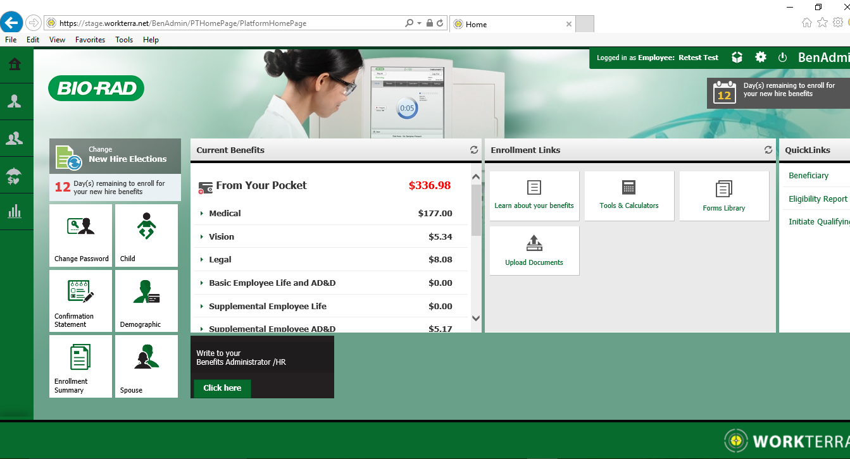
Task: Click the settings gear in header bar
Action: click(x=761, y=58)
